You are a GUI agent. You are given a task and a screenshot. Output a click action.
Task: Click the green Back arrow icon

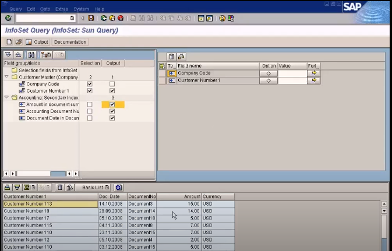coord(104,18)
